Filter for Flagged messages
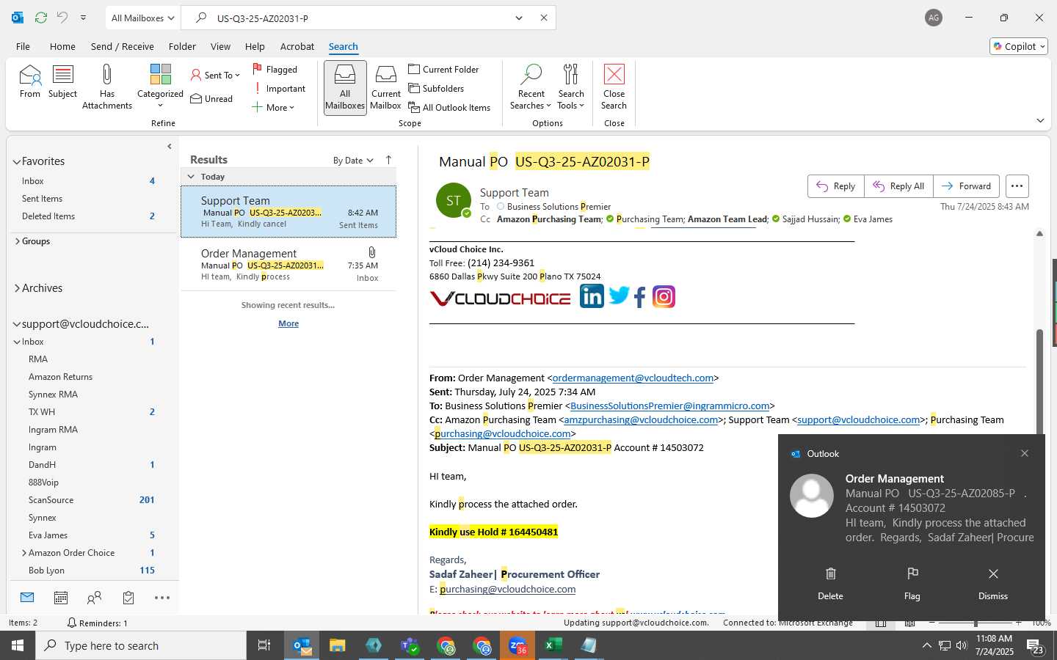Viewport: 1057px width, 660px height. click(275, 69)
